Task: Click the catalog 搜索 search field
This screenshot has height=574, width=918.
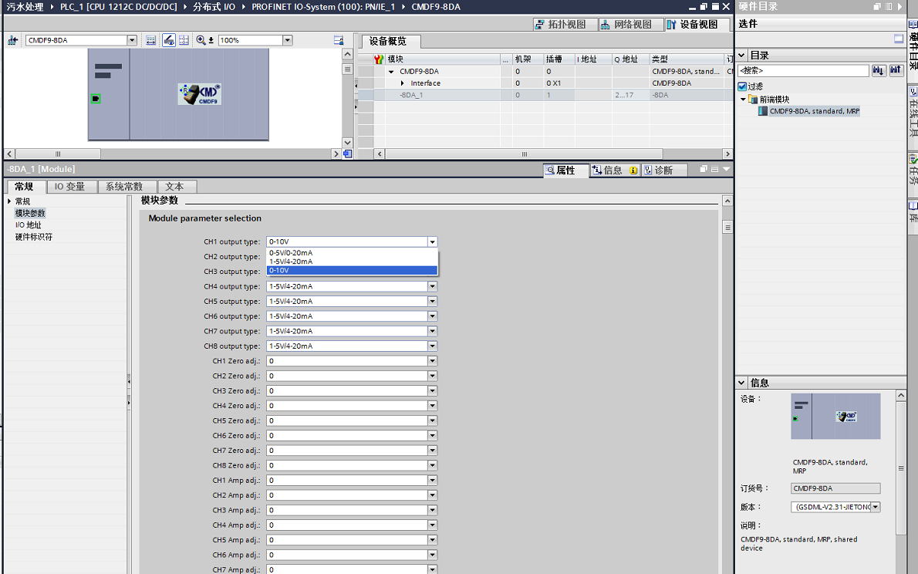Action: coord(802,70)
